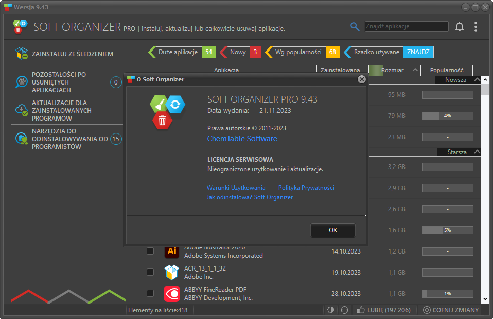Open the notifications bell

tap(460, 27)
